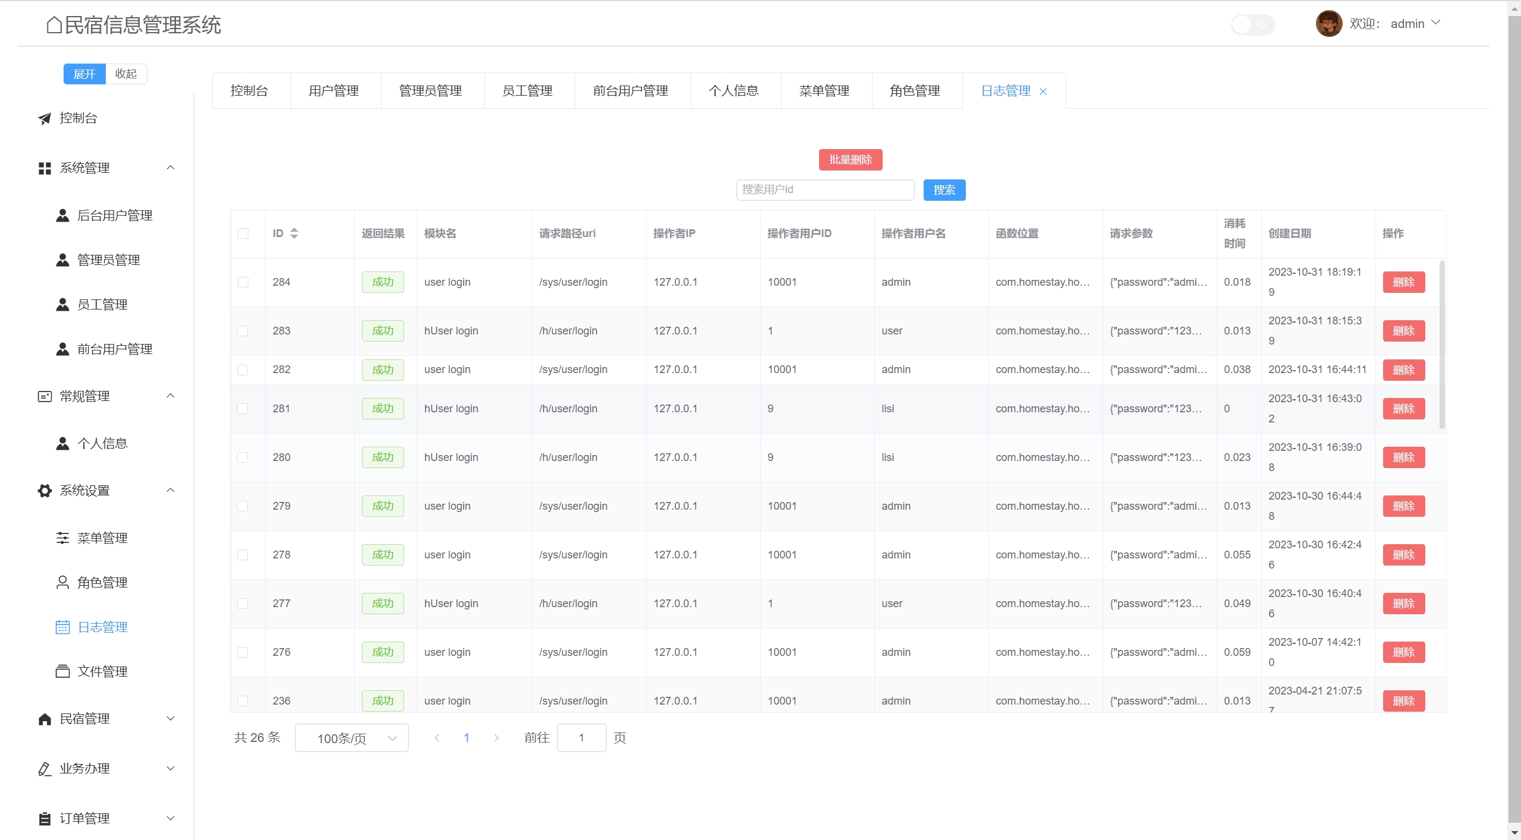Image resolution: width=1521 pixels, height=840 pixels.
Task: Open the 100条/页 page size dropdown
Action: [351, 738]
